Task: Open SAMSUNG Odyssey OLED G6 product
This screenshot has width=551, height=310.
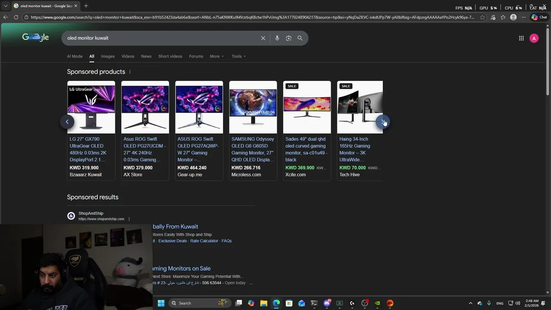Action: pos(253,149)
